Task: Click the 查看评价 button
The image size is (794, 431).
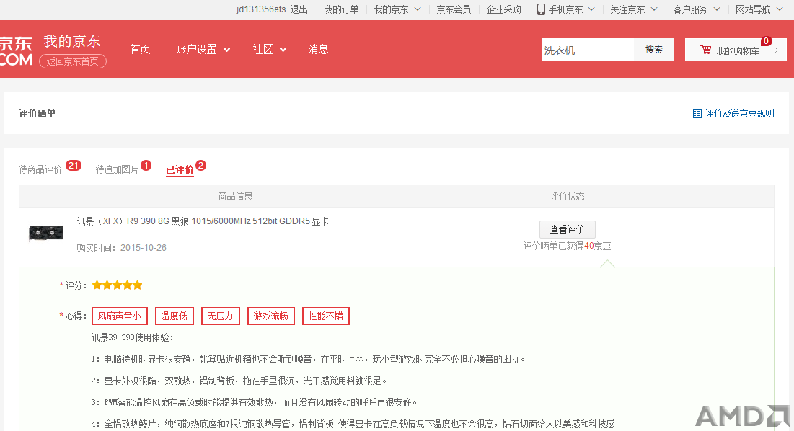Action: tap(567, 229)
